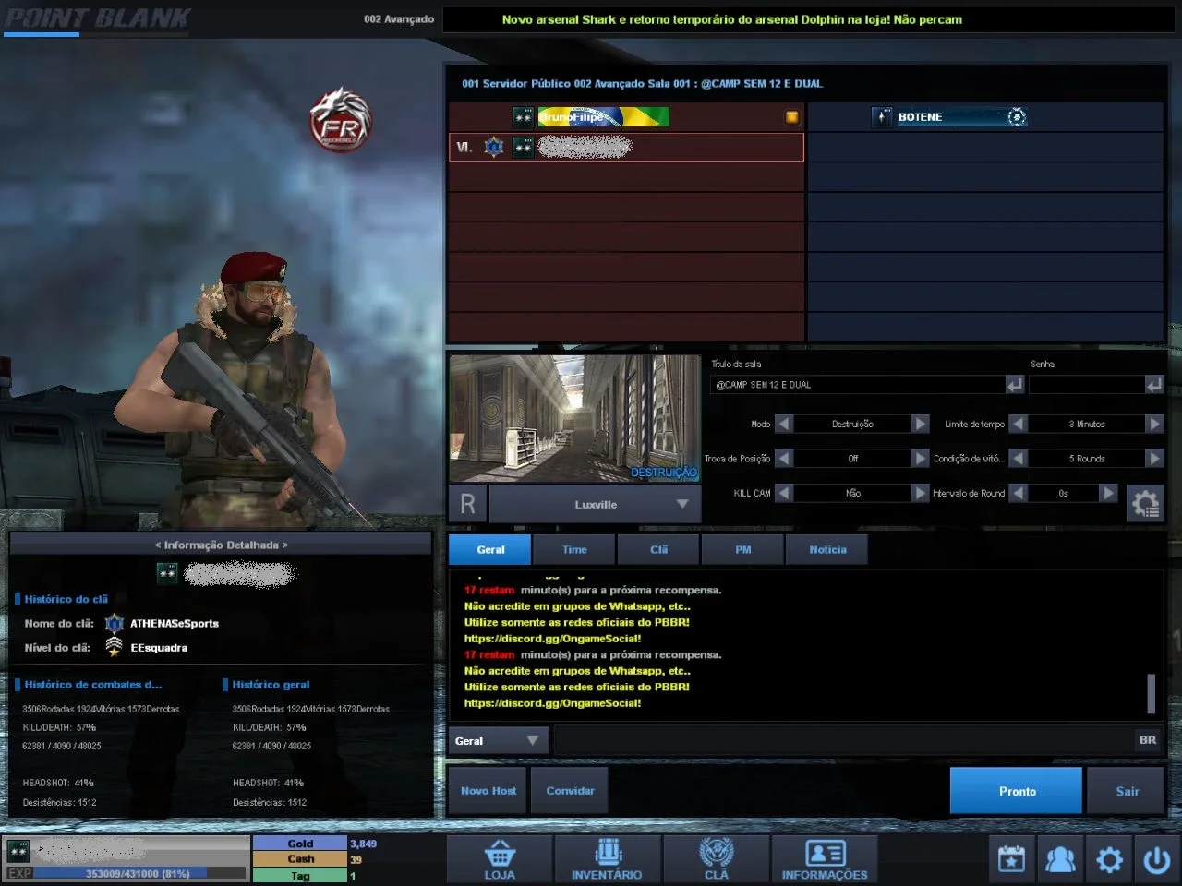This screenshot has width=1182, height=886.
Task: Click the rank icon in slot VI row
Action: point(524,147)
